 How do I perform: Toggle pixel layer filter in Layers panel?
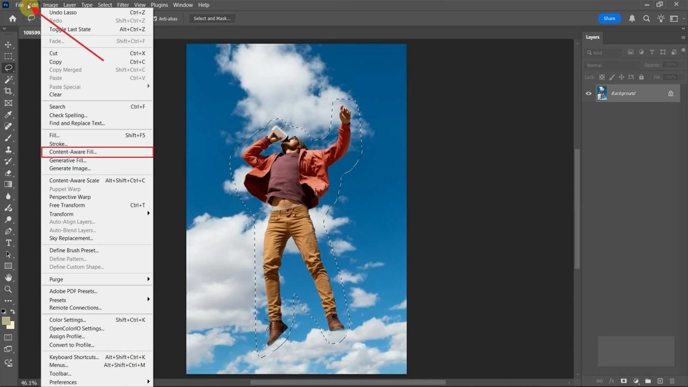630,52
